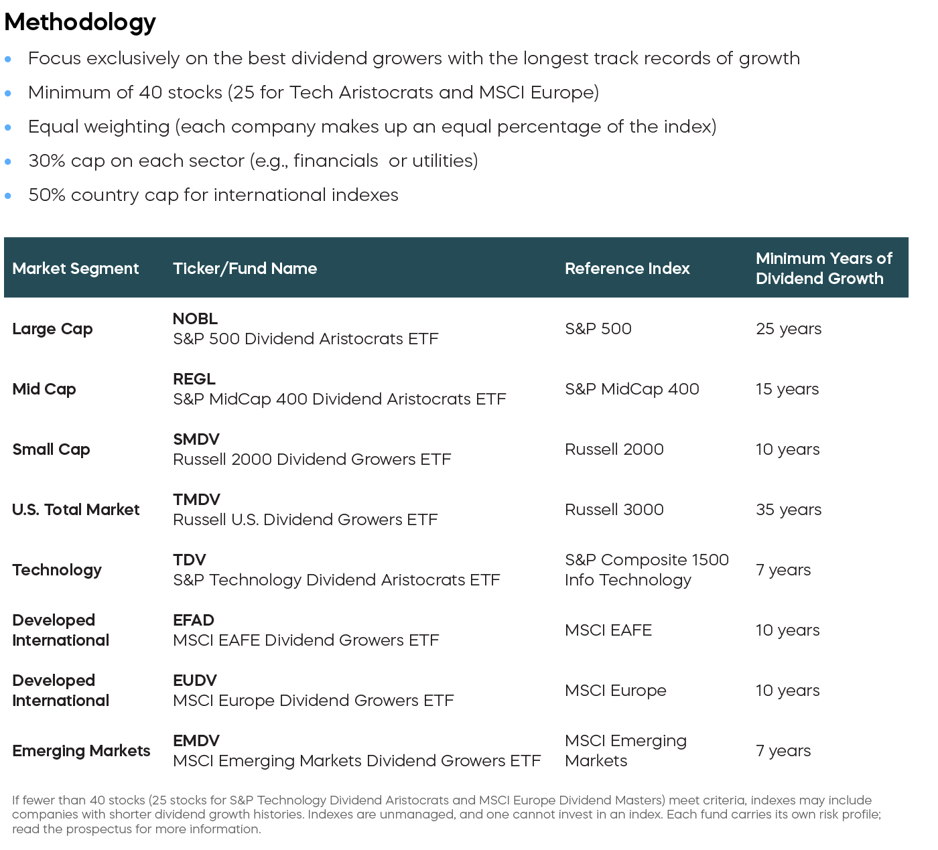Select the Large Cap segment label
938x850 pixels.
coord(52,329)
